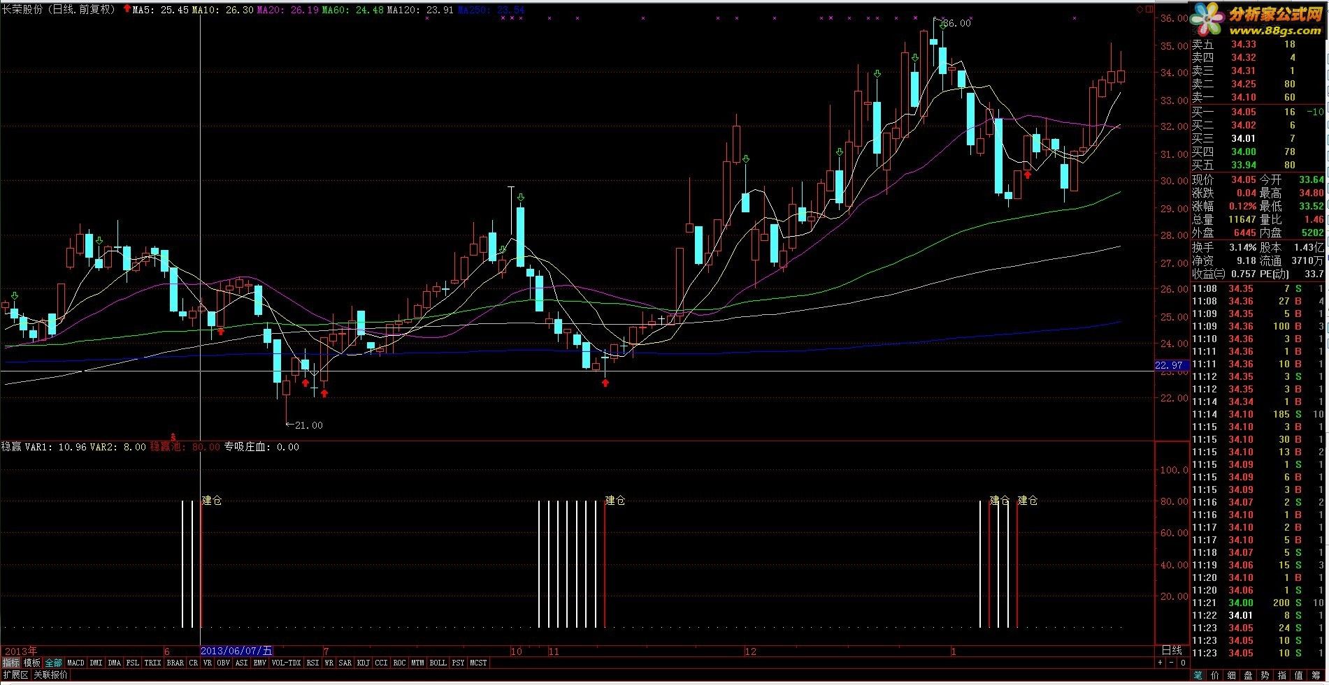Select the KDJ indicator tab
Viewport: 1329px width, 685px height.
(x=364, y=663)
